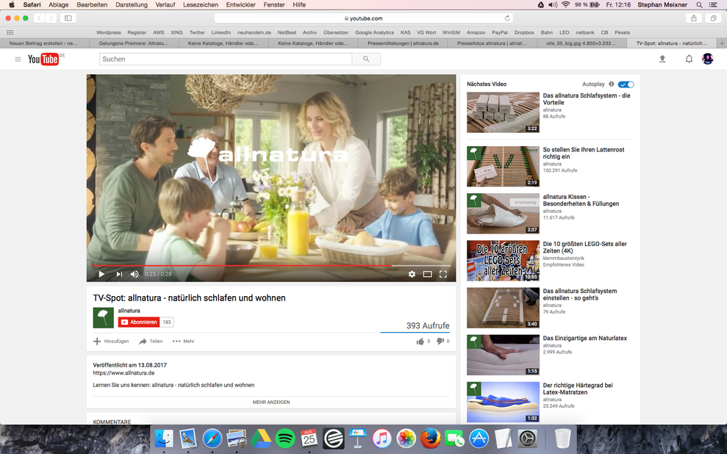Screen dimensions: 727x454
Task: Open 'Das Einzigartige am Naturlatex' video
Action: [x=584, y=338]
